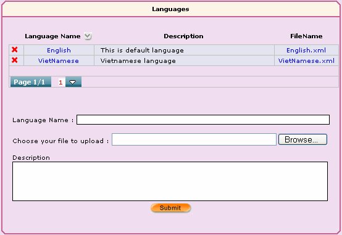Click the FileName column header
This screenshot has height=235, width=342.
point(306,36)
